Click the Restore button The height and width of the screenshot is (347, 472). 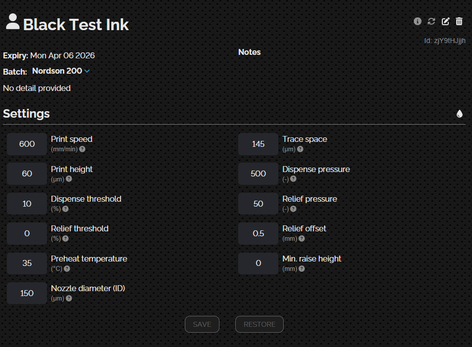(x=259, y=324)
